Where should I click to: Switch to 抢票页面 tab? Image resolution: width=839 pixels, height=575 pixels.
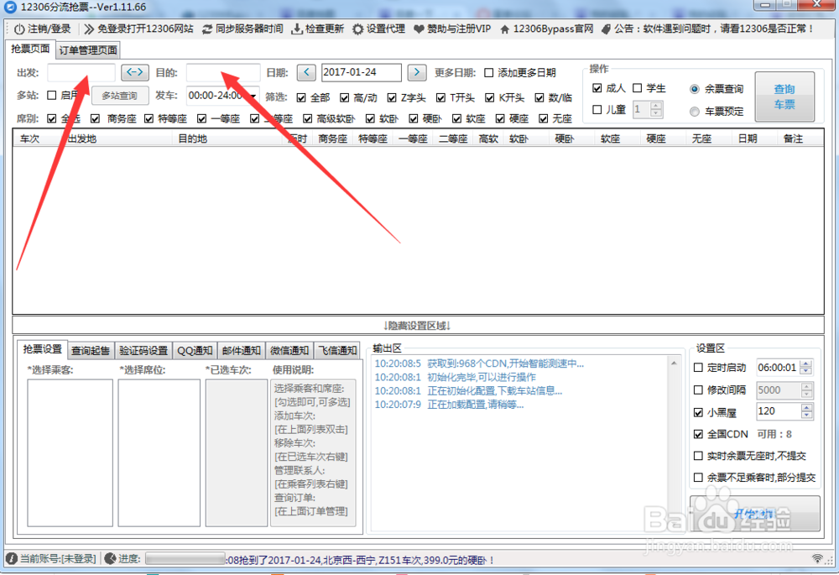(x=30, y=49)
